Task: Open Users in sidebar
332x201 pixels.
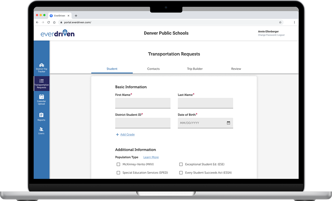Action: (x=41, y=131)
